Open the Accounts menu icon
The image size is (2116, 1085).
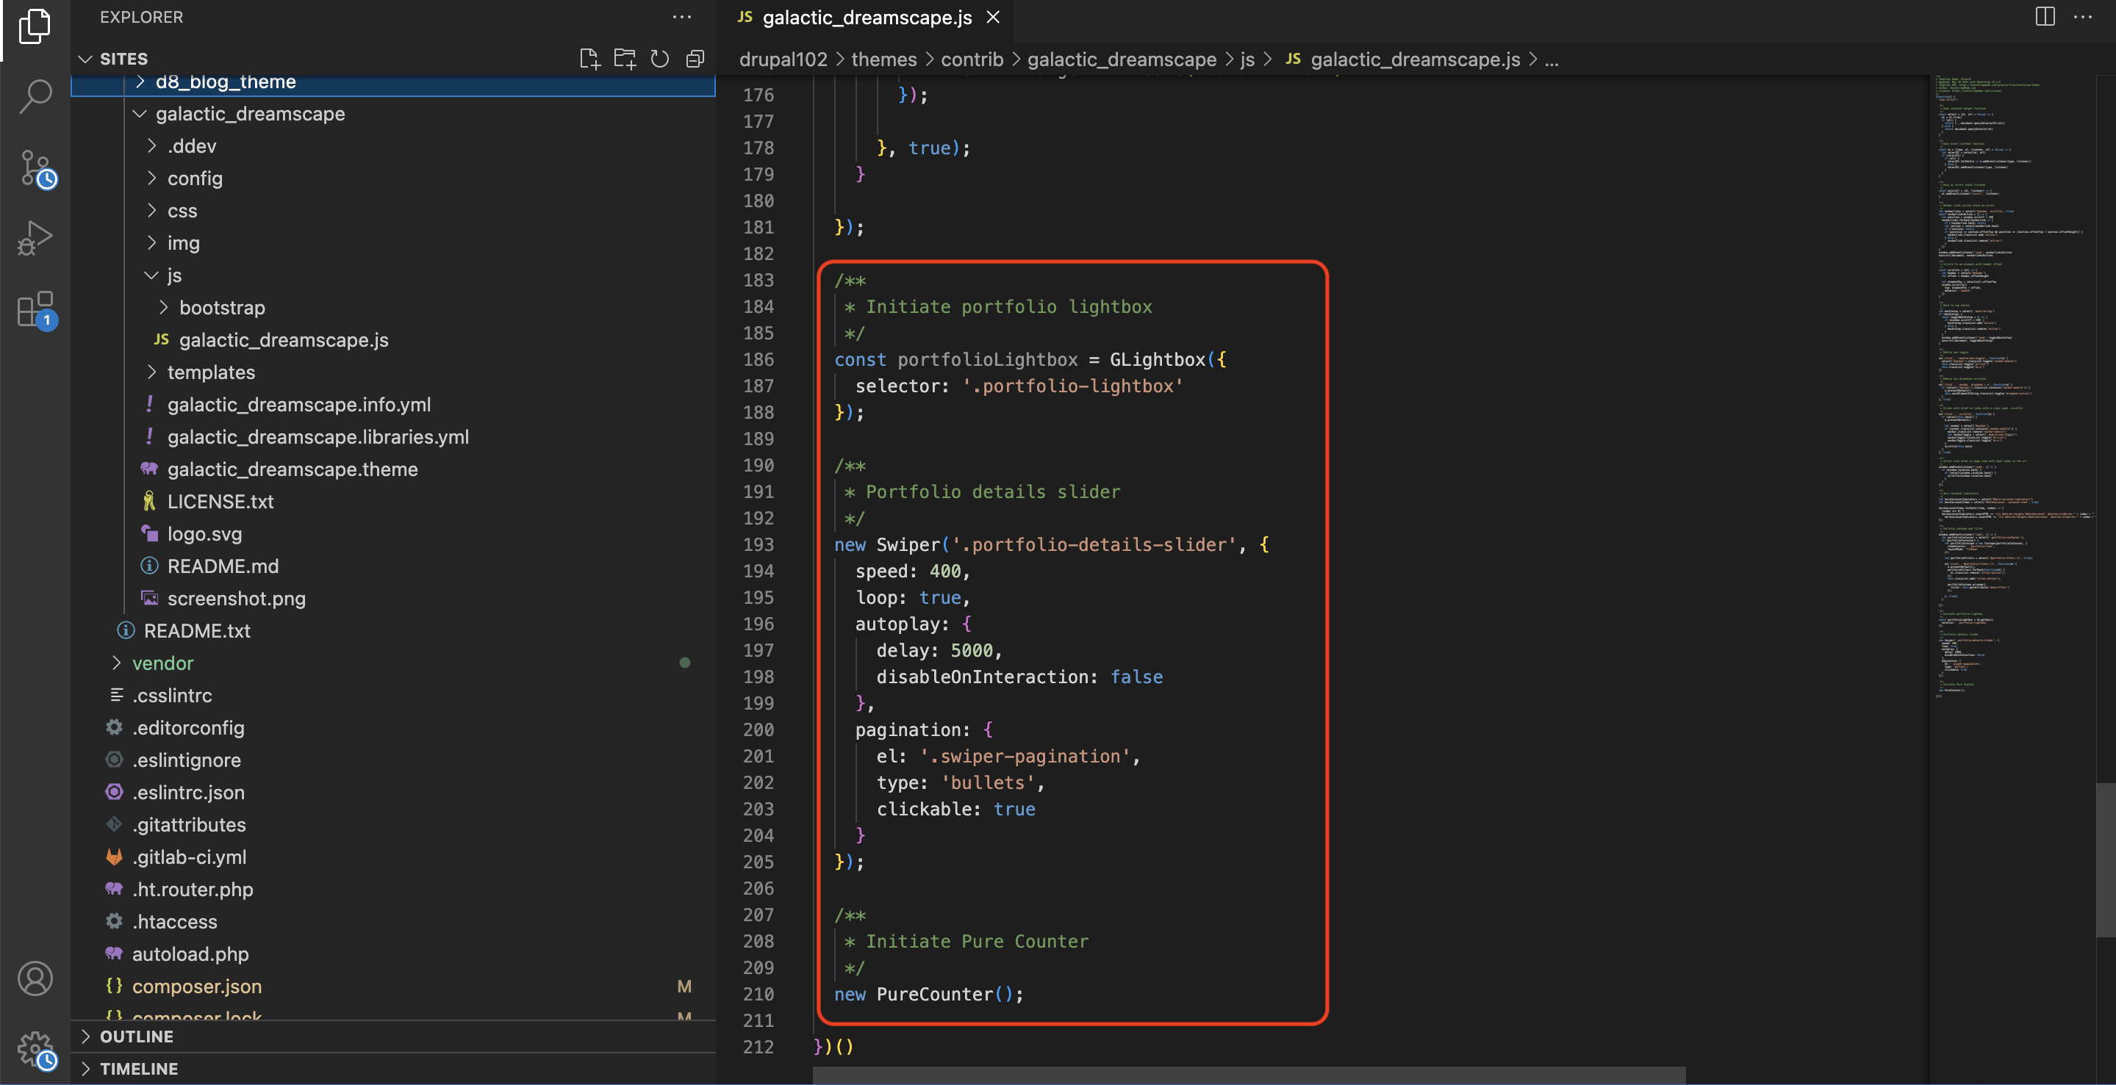coord(35,978)
